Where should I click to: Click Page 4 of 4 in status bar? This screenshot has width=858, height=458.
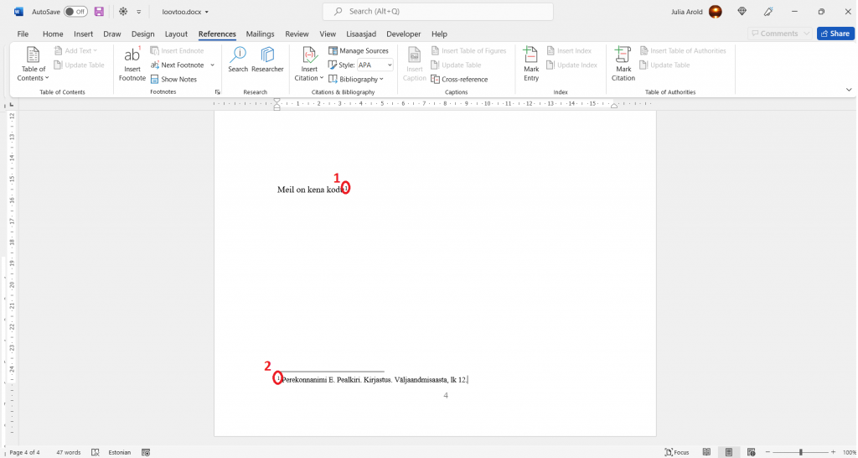[x=25, y=452]
